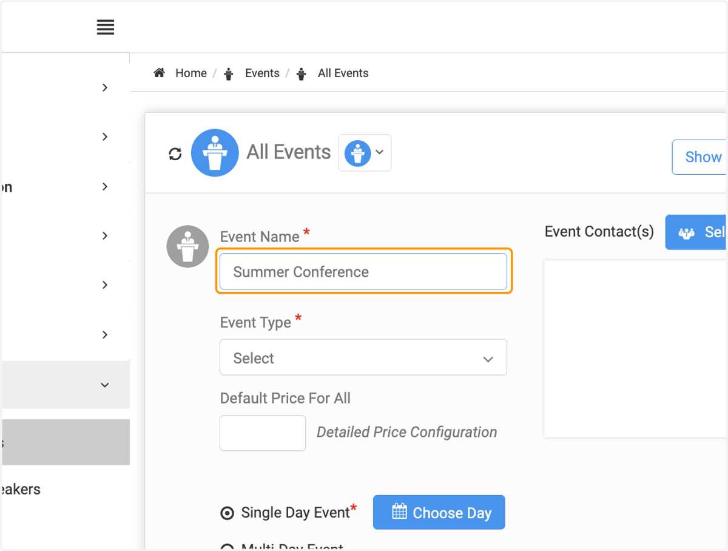Open the hamburger menu icon
Viewport: 728px width, 551px height.
[x=106, y=27]
